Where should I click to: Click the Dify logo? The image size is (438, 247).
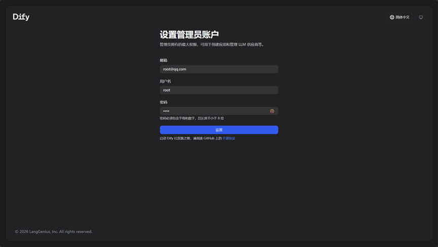(x=21, y=17)
